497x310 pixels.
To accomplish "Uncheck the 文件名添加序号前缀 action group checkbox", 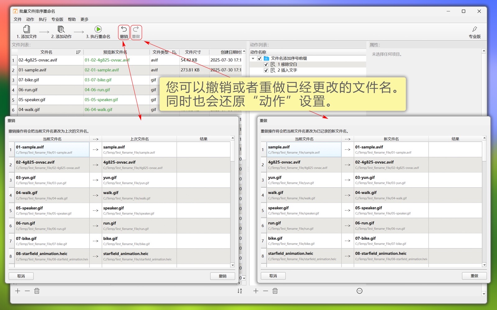I will 259,58.
